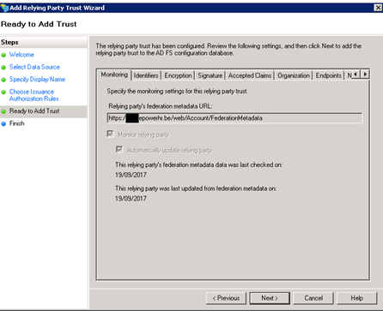The image size is (383, 311).
Task: Click the last checked date 19/09/2017
Action: pos(131,175)
